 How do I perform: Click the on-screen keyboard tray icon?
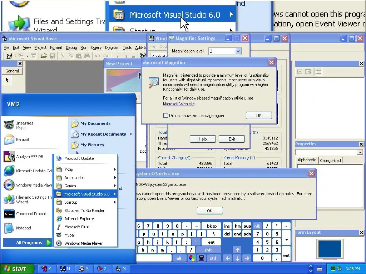(x=320, y=269)
